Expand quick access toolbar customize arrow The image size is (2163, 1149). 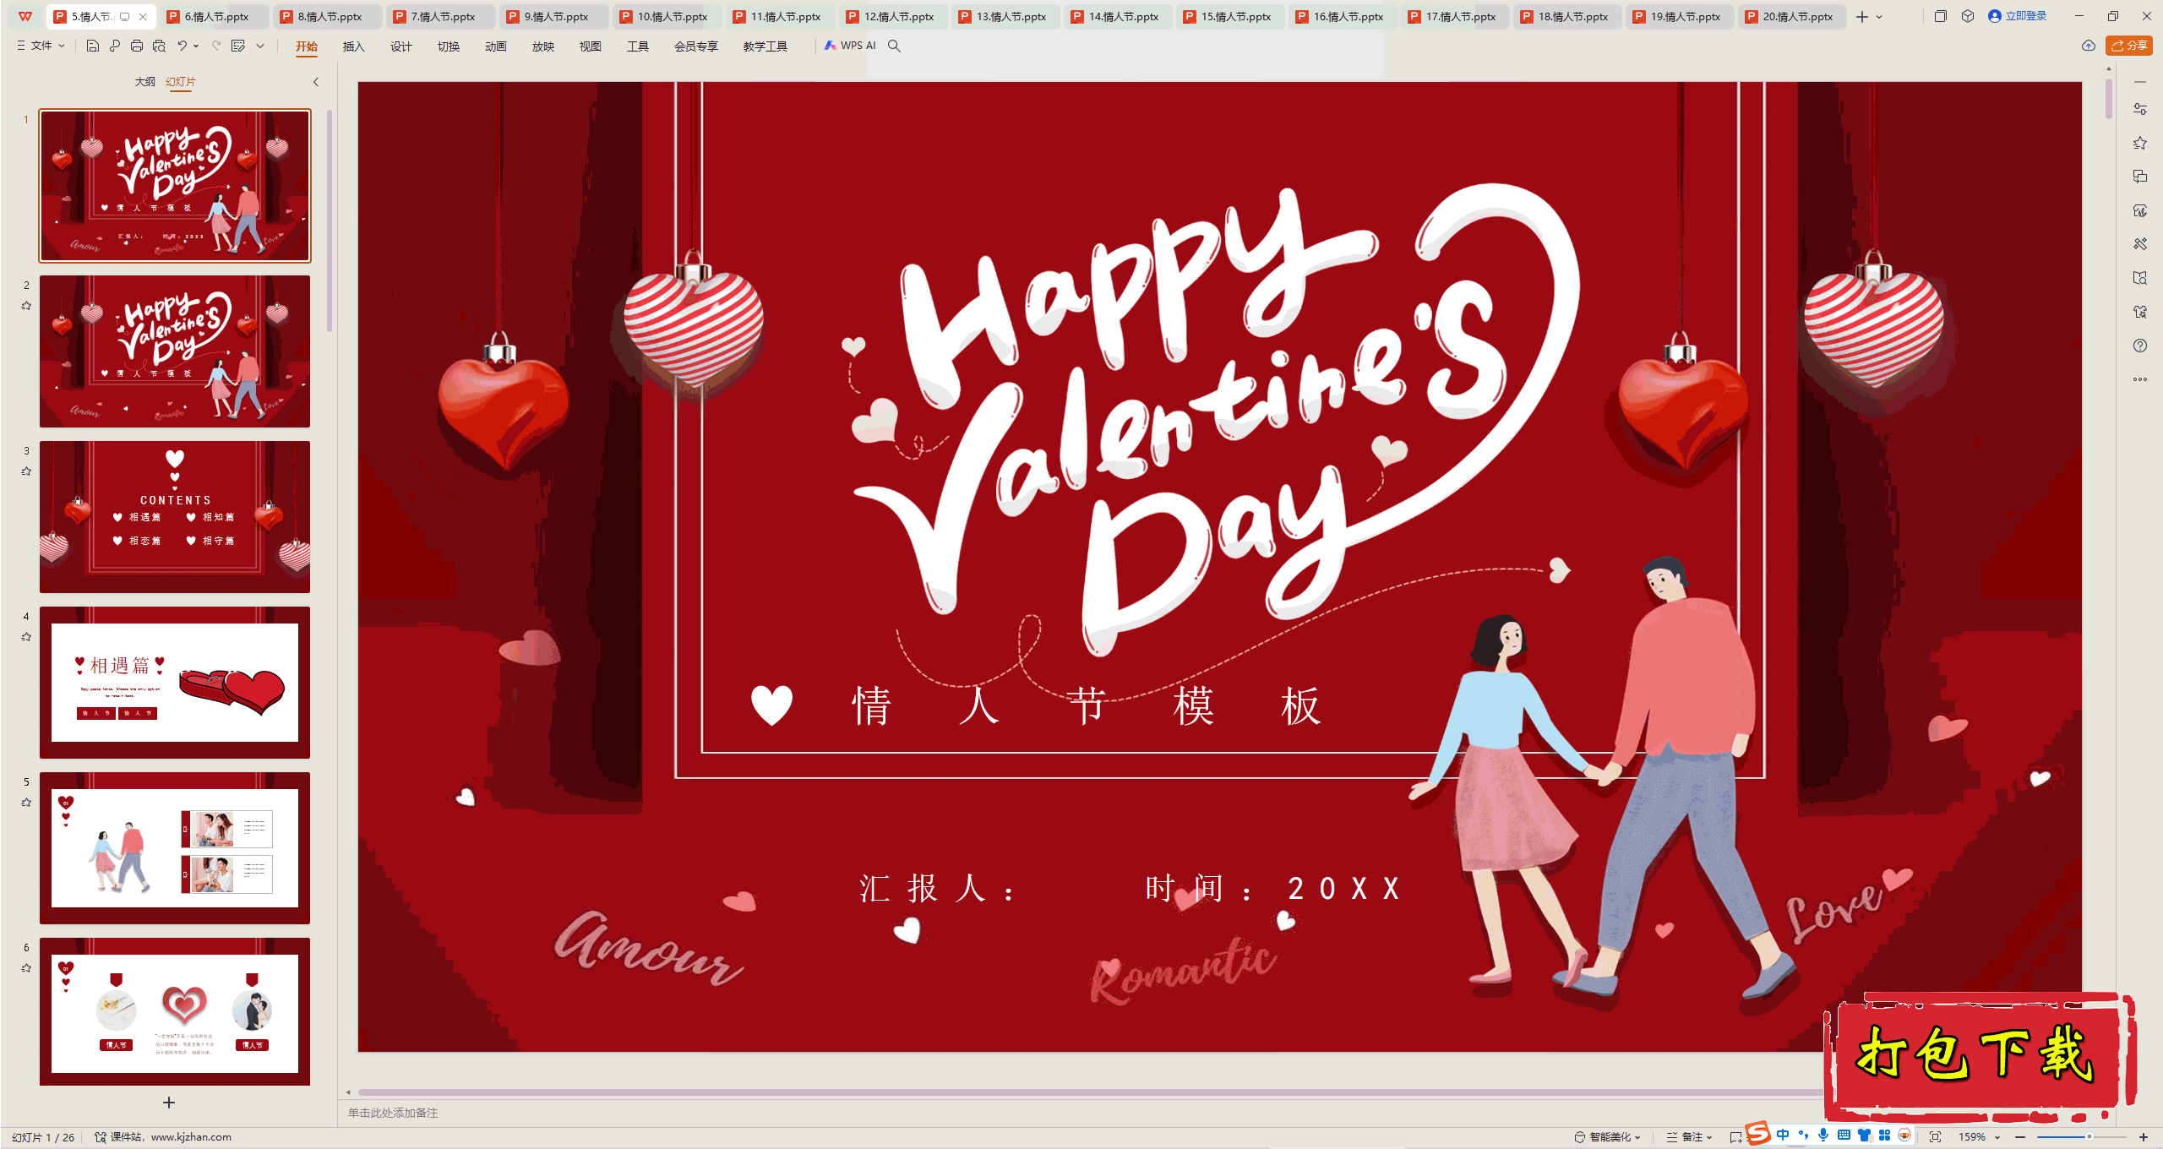tap(260, 46)
